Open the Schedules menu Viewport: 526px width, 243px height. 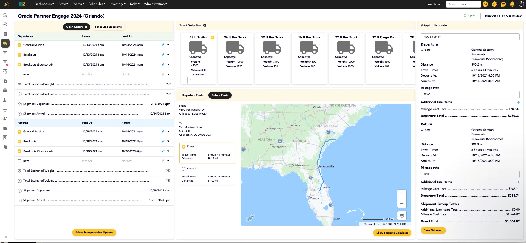pos(97,4)
